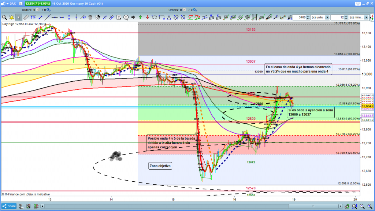This screenshot has height=211, width=375.
Task: Choose the green up arrow drawing tool
Action: pos(140,17)
